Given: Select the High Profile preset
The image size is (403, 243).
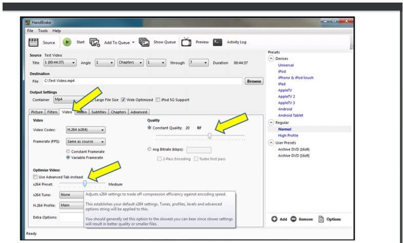Looking at the screenshot, I should point(288,135).
